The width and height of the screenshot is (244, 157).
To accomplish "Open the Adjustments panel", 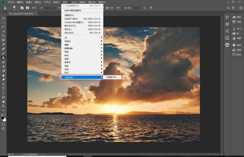I will click(237, 38).
